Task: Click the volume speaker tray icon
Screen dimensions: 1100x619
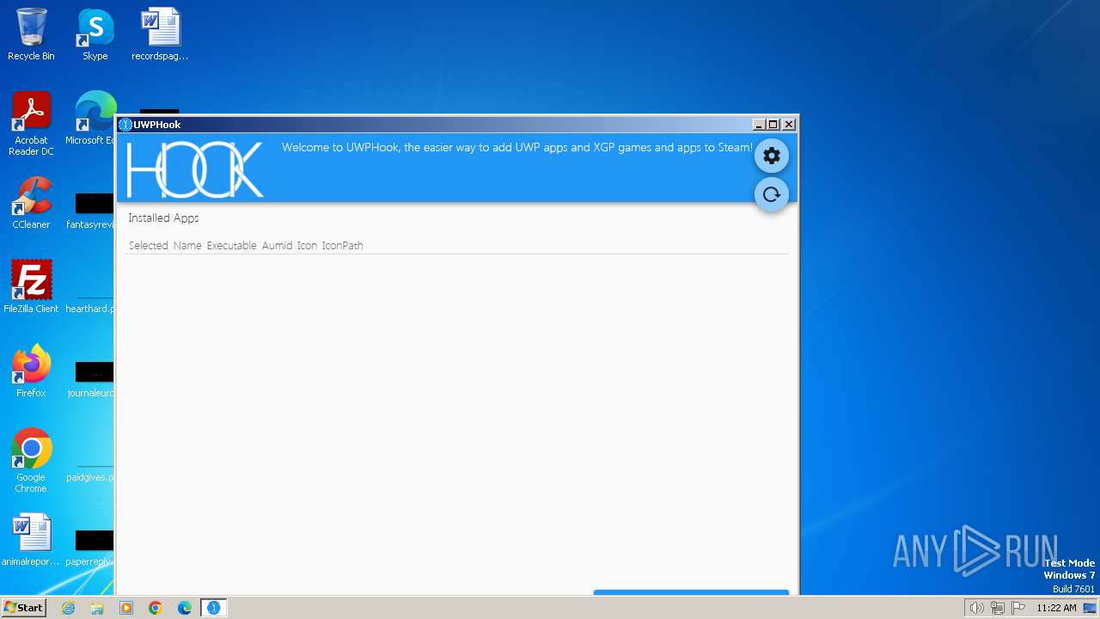Action: point(976,608)
